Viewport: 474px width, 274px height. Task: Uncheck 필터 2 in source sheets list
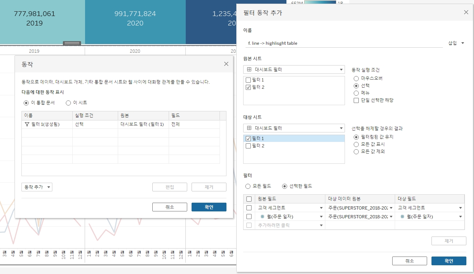[x=248, y=87]
